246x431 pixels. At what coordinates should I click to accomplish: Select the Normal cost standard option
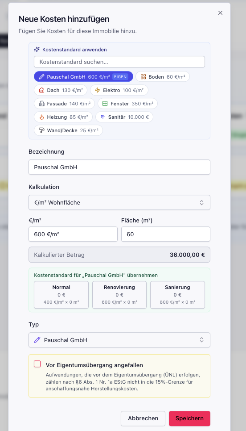(61, 295)
